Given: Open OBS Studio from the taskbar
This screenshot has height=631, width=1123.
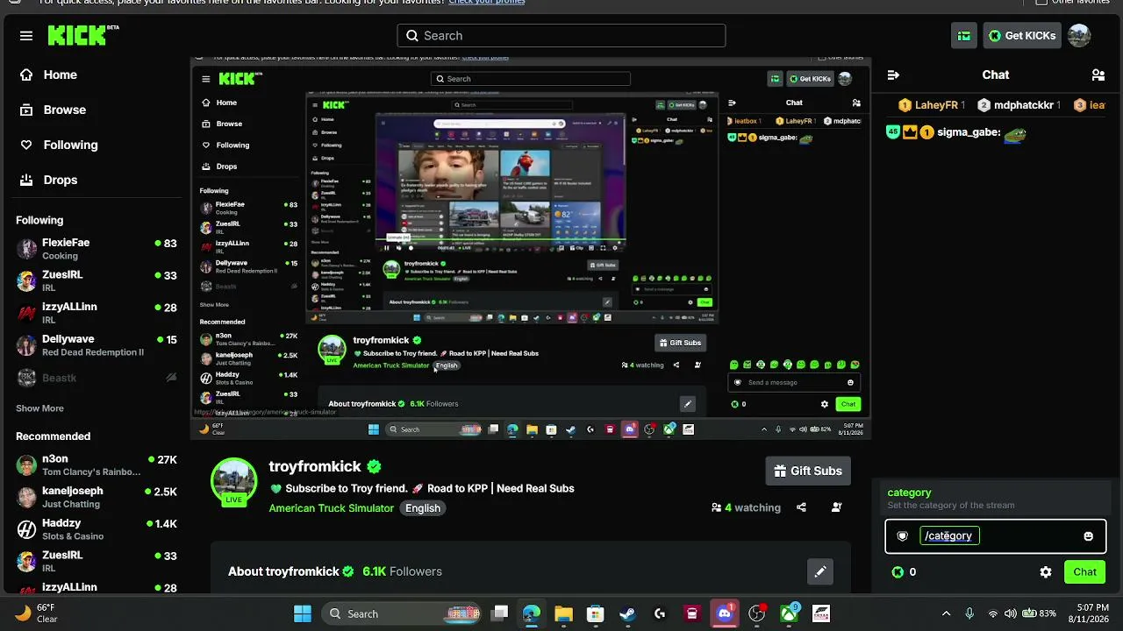Looking at the screenshot, I should [757, 613].
